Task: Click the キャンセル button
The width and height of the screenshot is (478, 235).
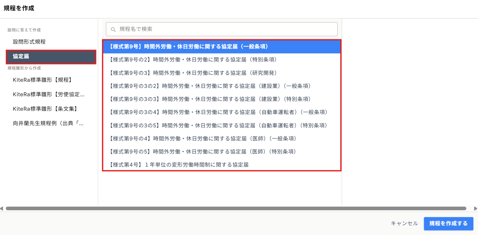Action: click(404, 223)
